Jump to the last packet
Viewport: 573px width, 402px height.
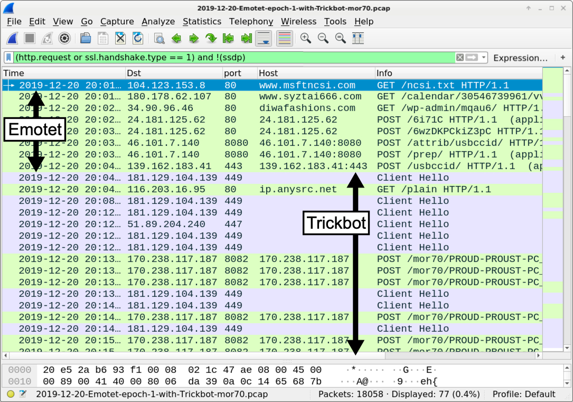[x=246, y=38]
